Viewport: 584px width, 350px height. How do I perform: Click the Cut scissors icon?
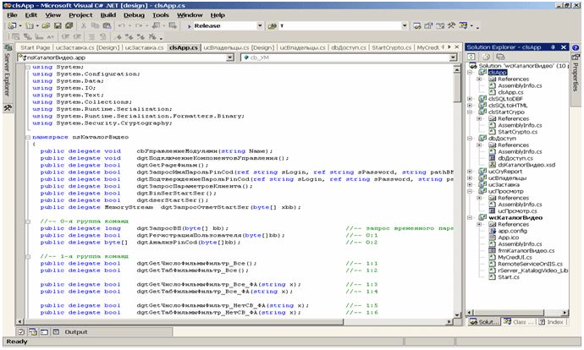click(84, 25)
